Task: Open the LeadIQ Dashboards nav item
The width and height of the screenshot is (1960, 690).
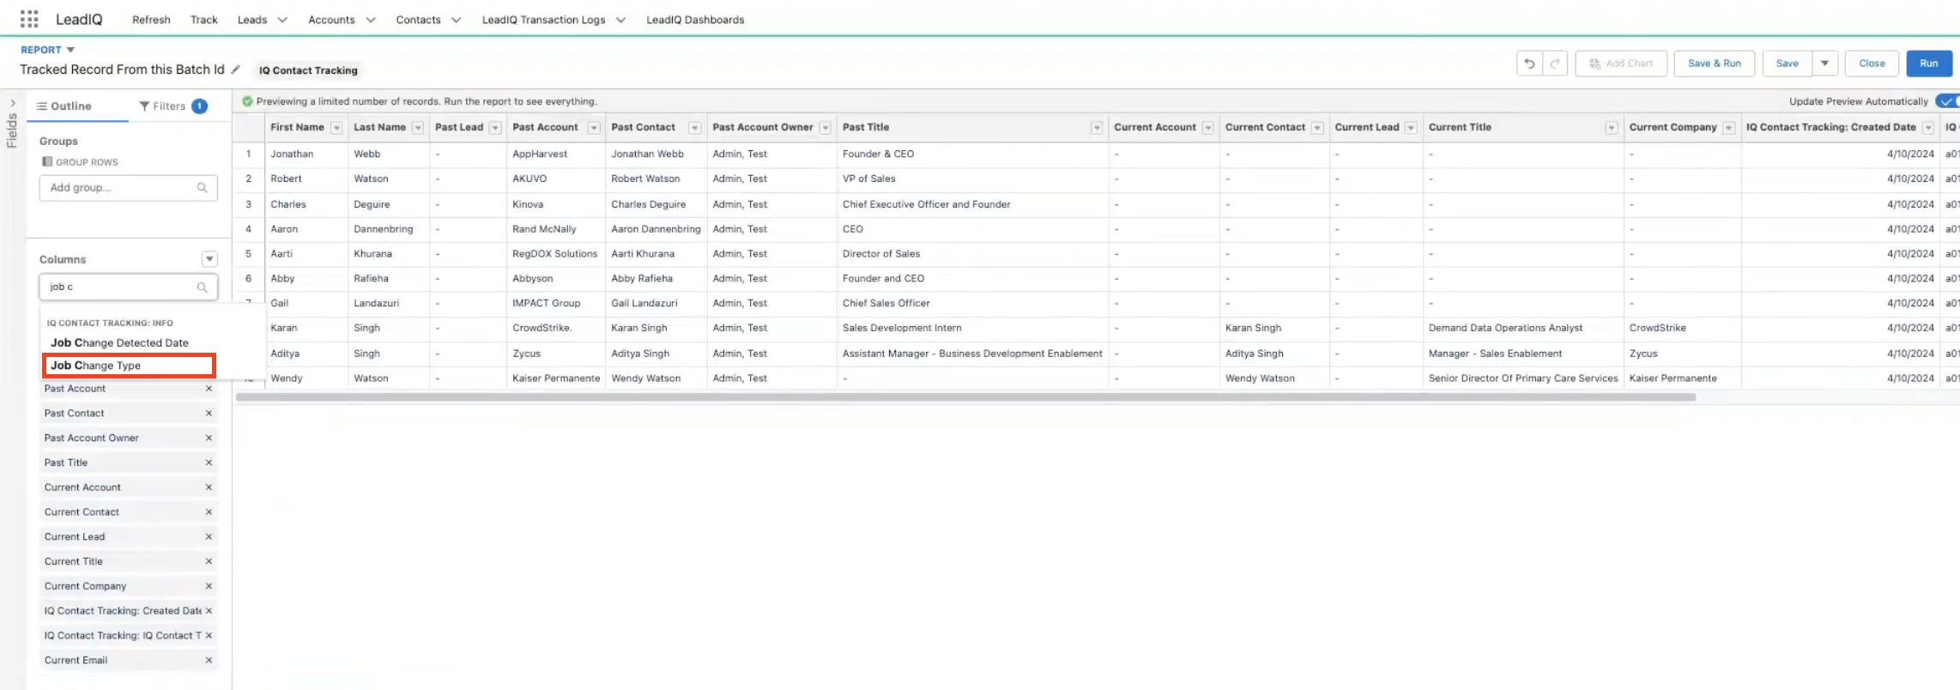Action: pyautogui.click(x=695, y=20)
